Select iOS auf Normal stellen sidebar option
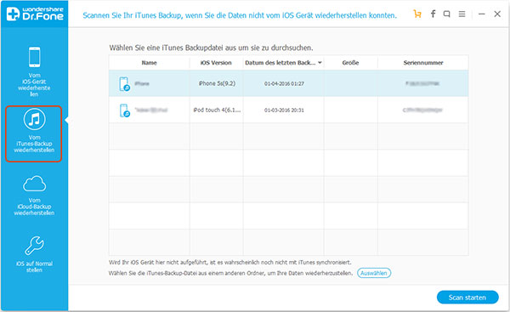The height and width of the screenshot is (312, 510). [34, 254]
